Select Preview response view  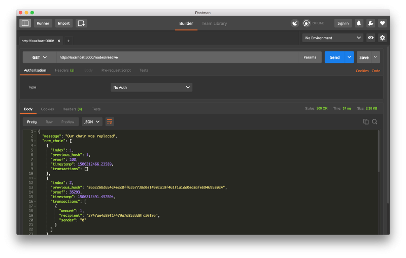67,122
